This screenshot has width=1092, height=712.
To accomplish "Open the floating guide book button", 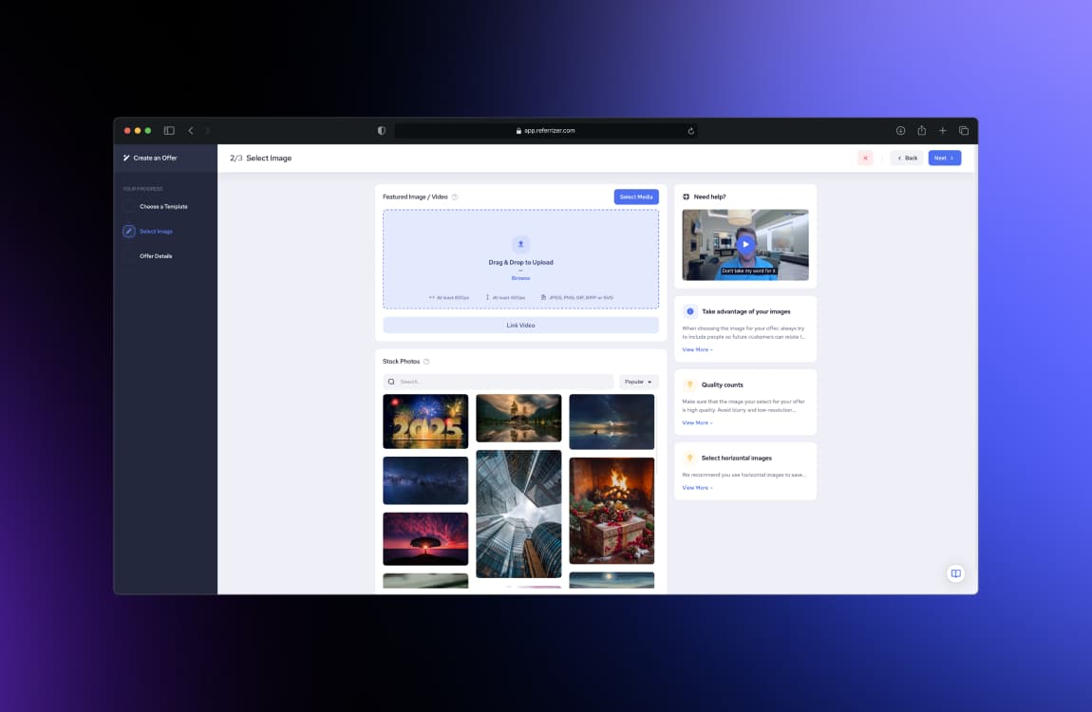I will pos(955,573).
